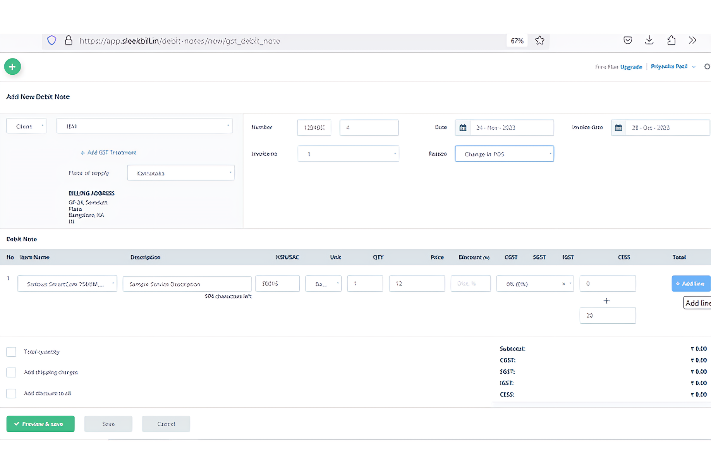711x474 pixels.
Task: Click the Price field showing 12
Action: pyautogui.click(x=417, y=283)
